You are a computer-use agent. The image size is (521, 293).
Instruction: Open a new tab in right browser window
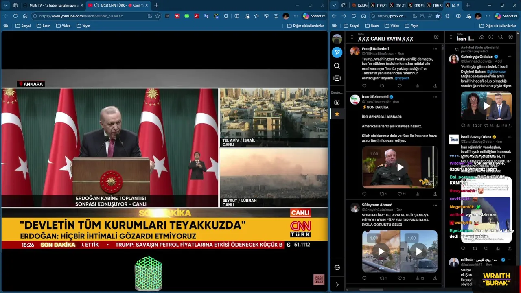point(468,5)
